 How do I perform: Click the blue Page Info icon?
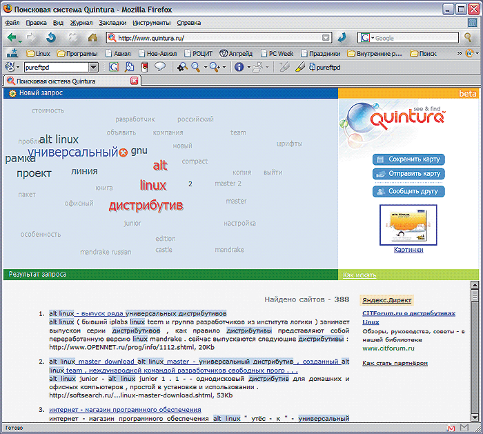coord(239,67)
